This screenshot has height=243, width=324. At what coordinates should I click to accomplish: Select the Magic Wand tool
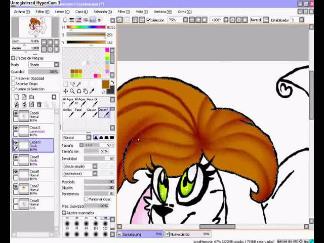(79, 84)
